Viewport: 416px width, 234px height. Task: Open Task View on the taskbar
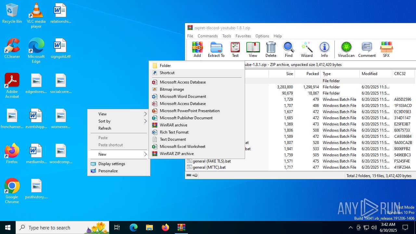(117, 227)
